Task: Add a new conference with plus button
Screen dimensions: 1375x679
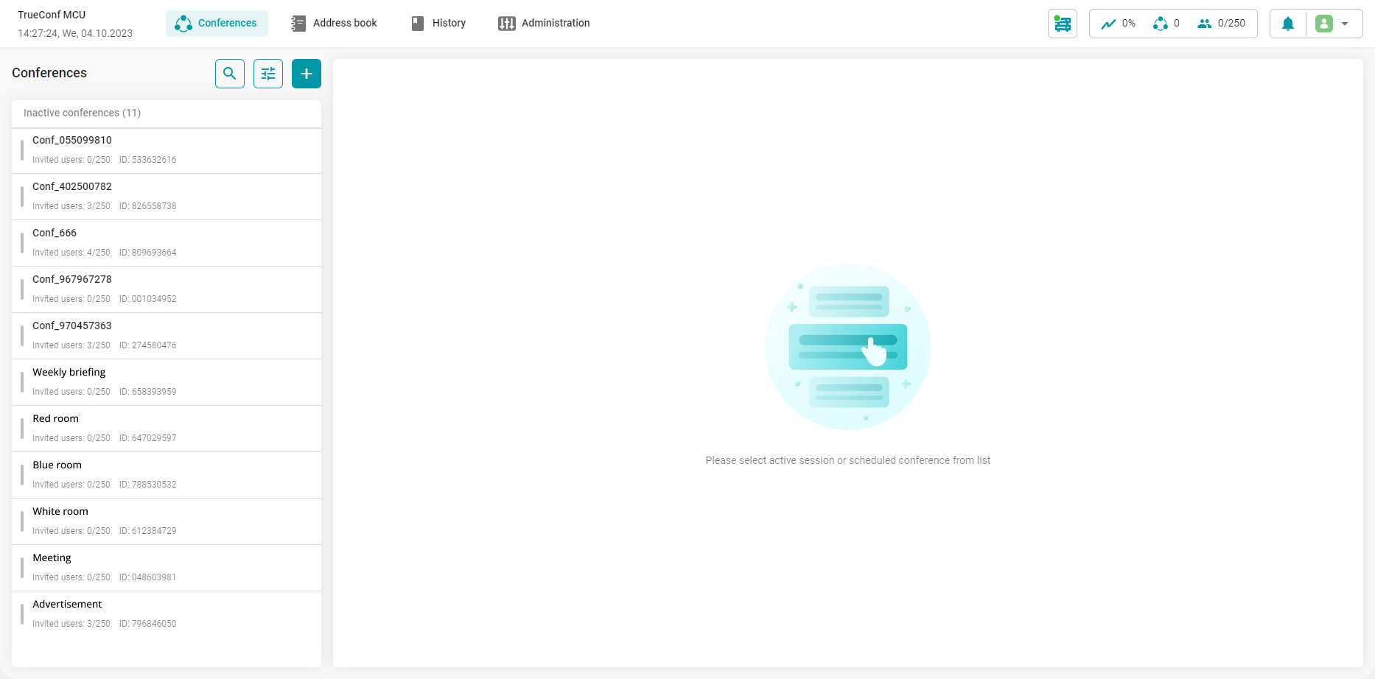Action: (307, 74)
